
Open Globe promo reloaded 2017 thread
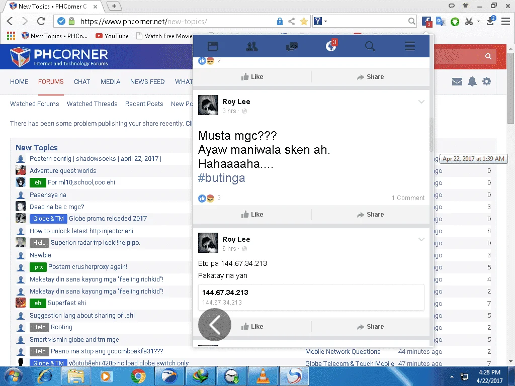tap(108, 219)
